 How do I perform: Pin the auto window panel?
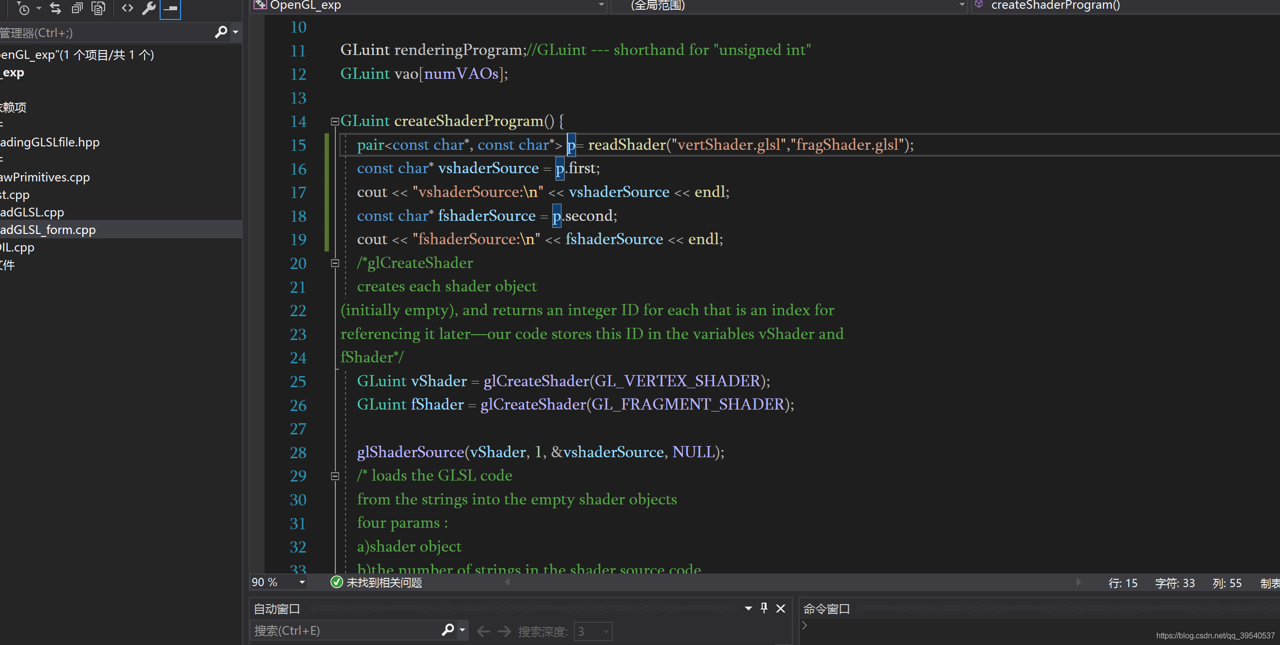click(764, 608)
